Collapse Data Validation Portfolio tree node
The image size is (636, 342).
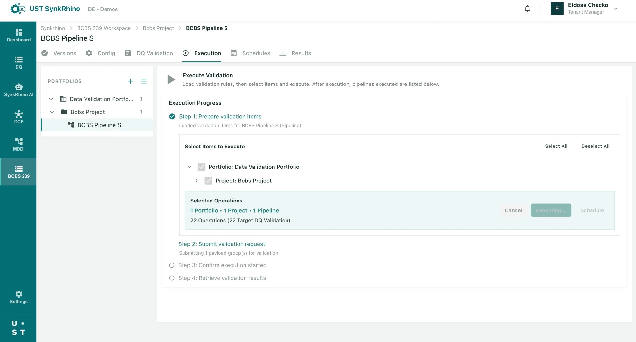click(51, 99)
